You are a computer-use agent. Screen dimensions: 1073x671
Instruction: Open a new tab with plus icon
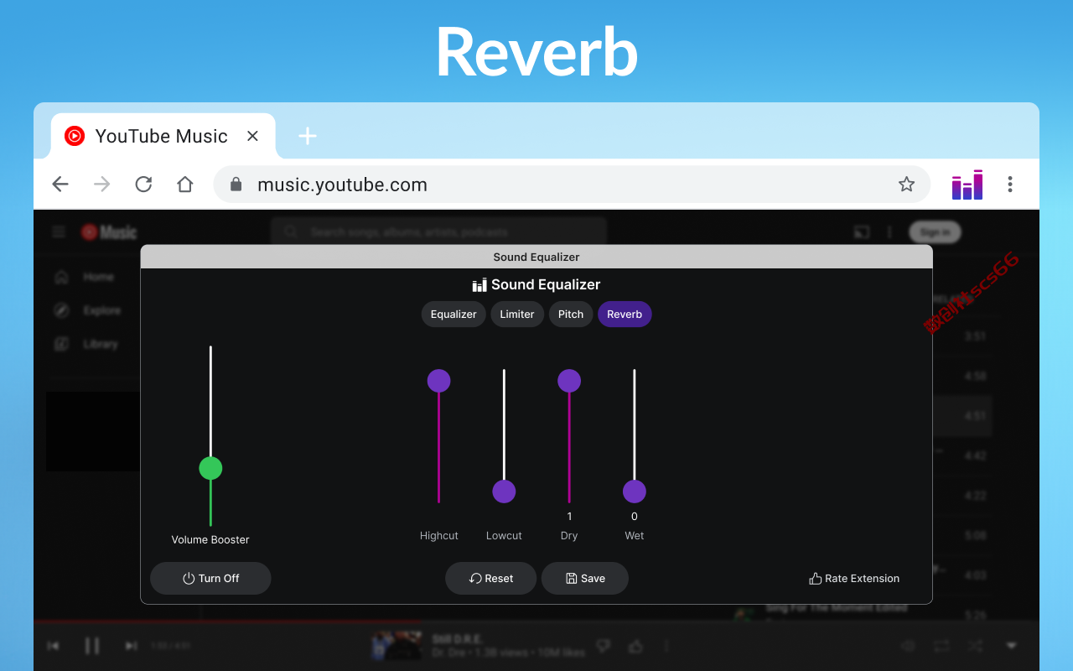pyautogui.click(x=308, y=136)
